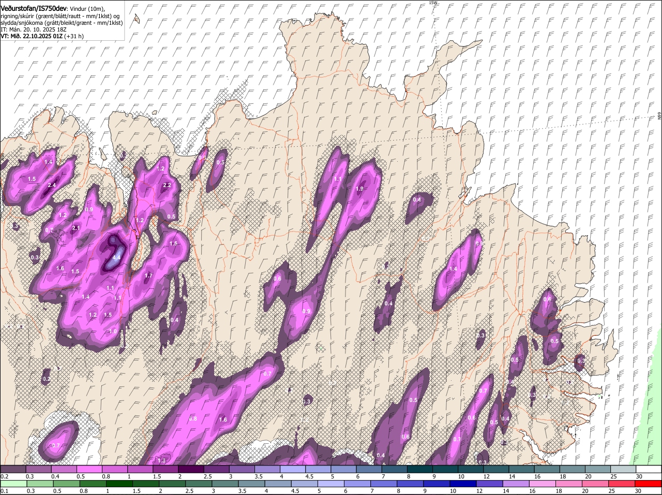Click the dark teal 8 swatch in snow legend
Screen dimensions: 662x495
(x=420, y=469)
